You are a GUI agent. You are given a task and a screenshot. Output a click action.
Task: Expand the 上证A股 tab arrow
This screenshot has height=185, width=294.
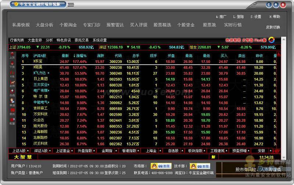(x=28, y=150)
